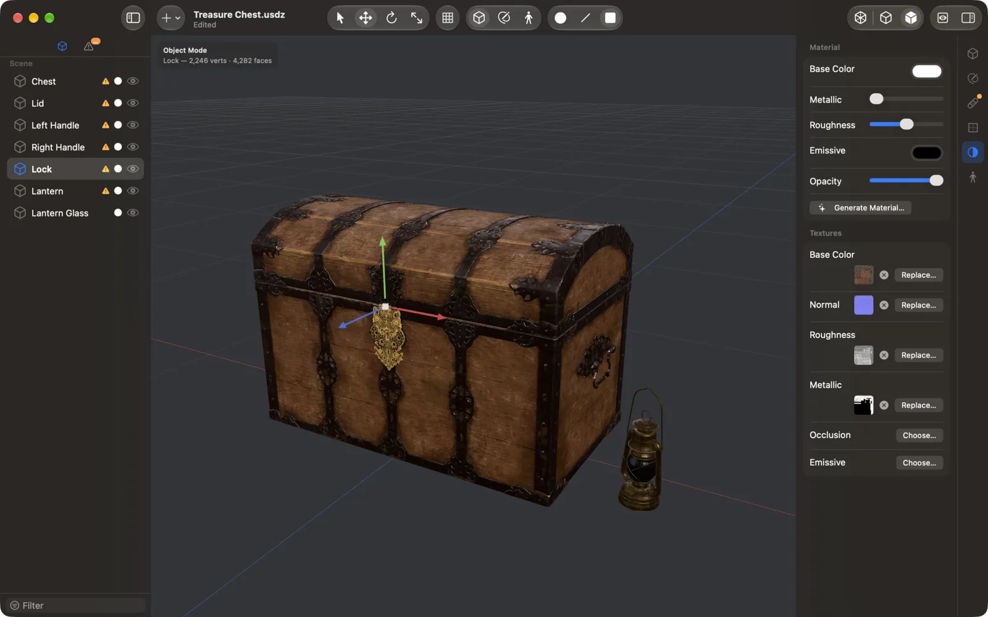The height and width of the screenshot is (617, 988).
Task: Open the circle-pencil inspector tab
Action: [973, 78]
